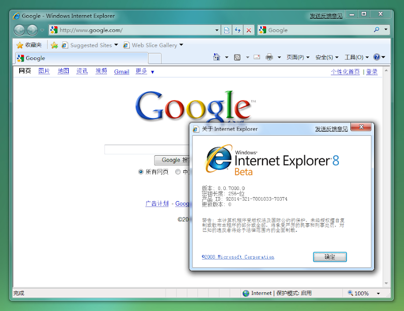
Task: Click the 产品 ID line in the About dialog
Action: (244, 199)
